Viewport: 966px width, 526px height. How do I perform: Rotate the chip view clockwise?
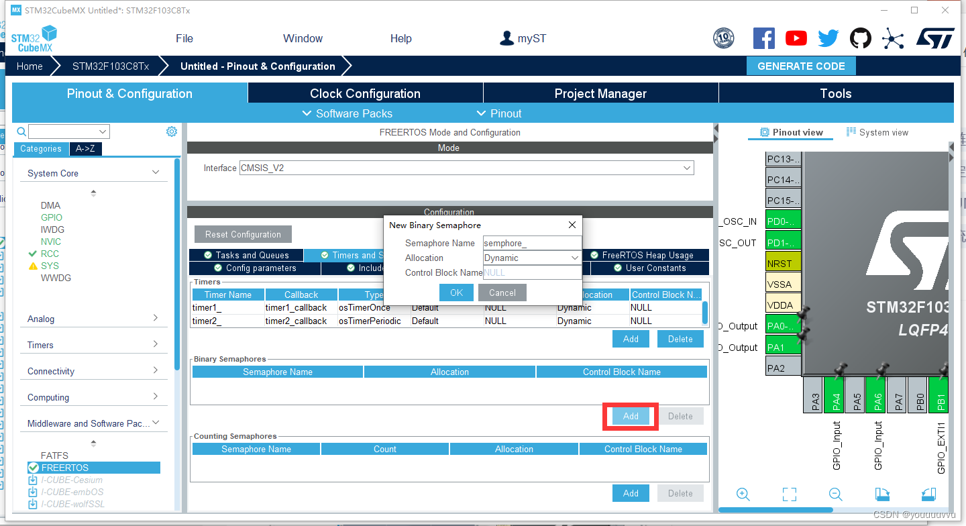[882, 494]
